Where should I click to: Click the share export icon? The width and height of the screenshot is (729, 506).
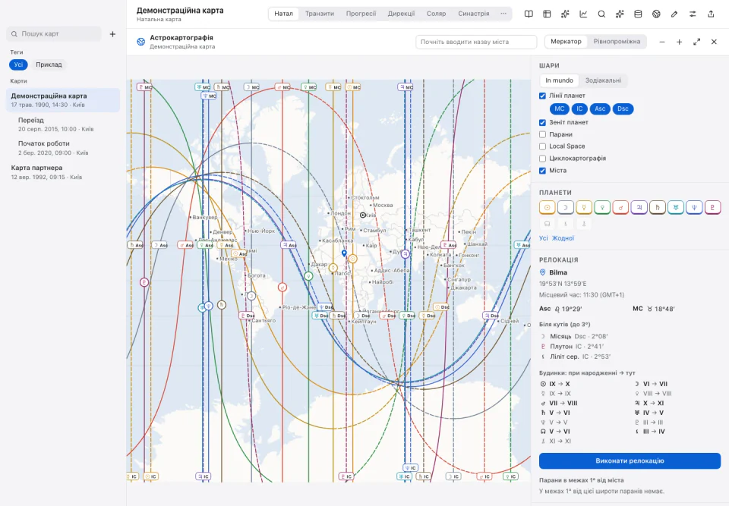tap(711, 14)
